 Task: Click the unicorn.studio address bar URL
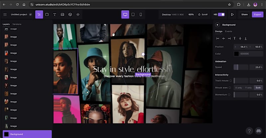(63, 5)
